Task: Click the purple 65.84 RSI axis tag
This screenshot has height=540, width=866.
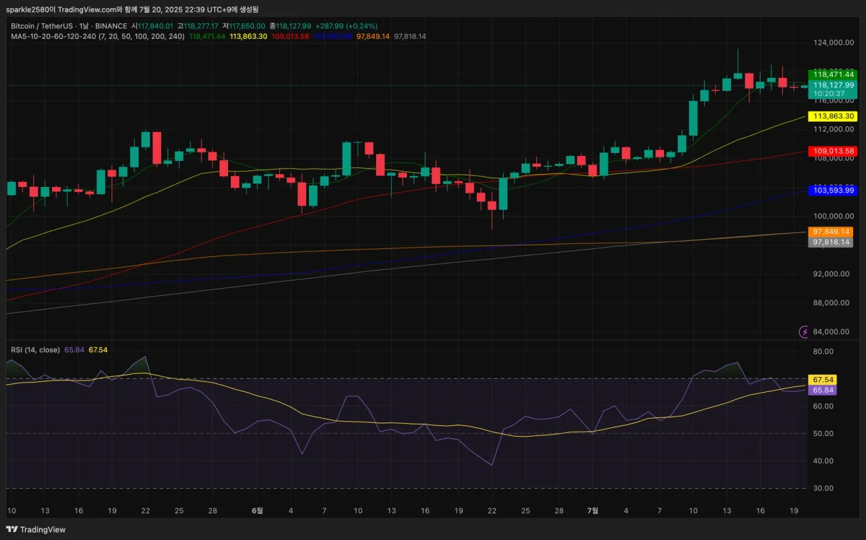Action: click(823, 390)
